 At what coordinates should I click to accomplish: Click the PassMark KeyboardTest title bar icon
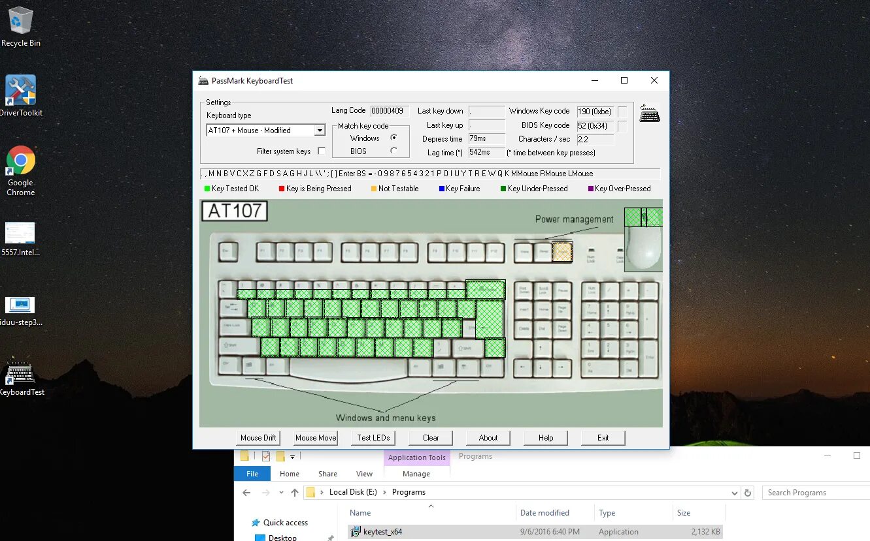(x=203, y=80)
